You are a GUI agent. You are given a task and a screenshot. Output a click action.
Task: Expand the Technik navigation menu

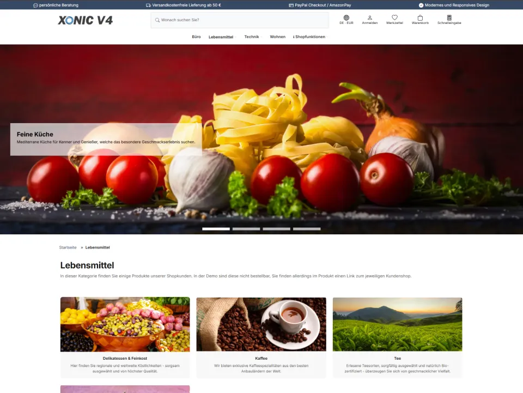pyautogui.click(x=253, y=37)
